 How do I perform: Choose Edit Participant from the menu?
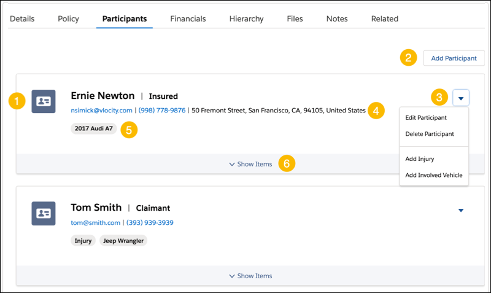pyautogui.click(x=426, y=117)
